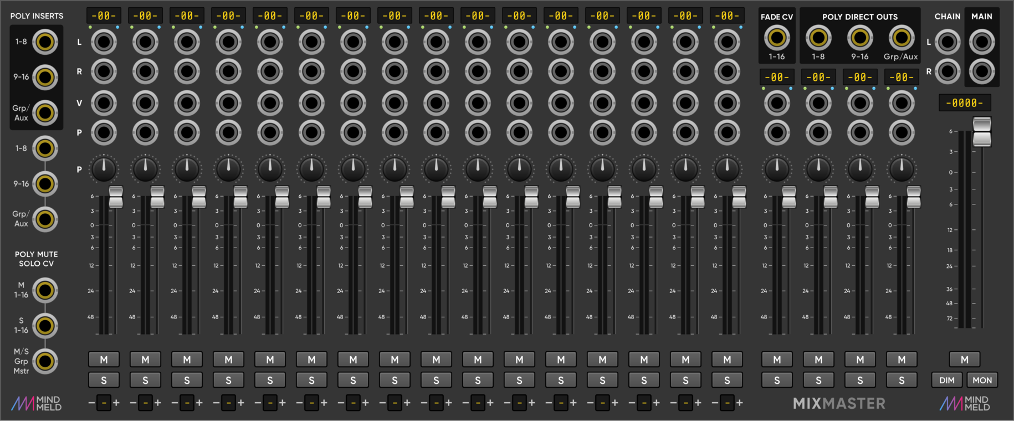Mute the master output with its M button
Image resolution: width=1014 pixels, height=421 pixels.
coord(965,360)
